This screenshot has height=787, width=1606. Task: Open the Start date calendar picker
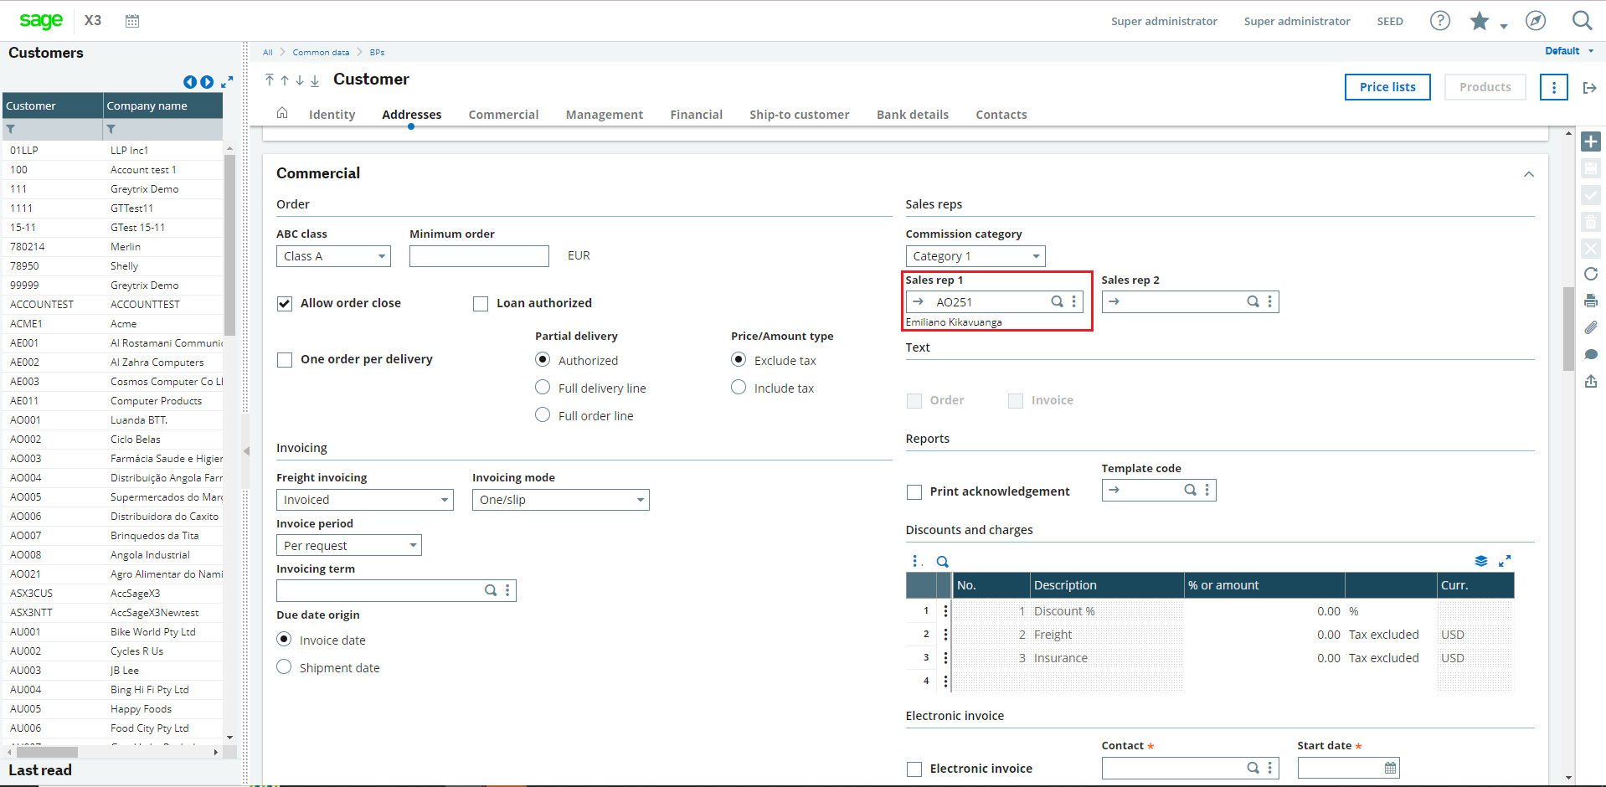click(x=1390, y=768)
